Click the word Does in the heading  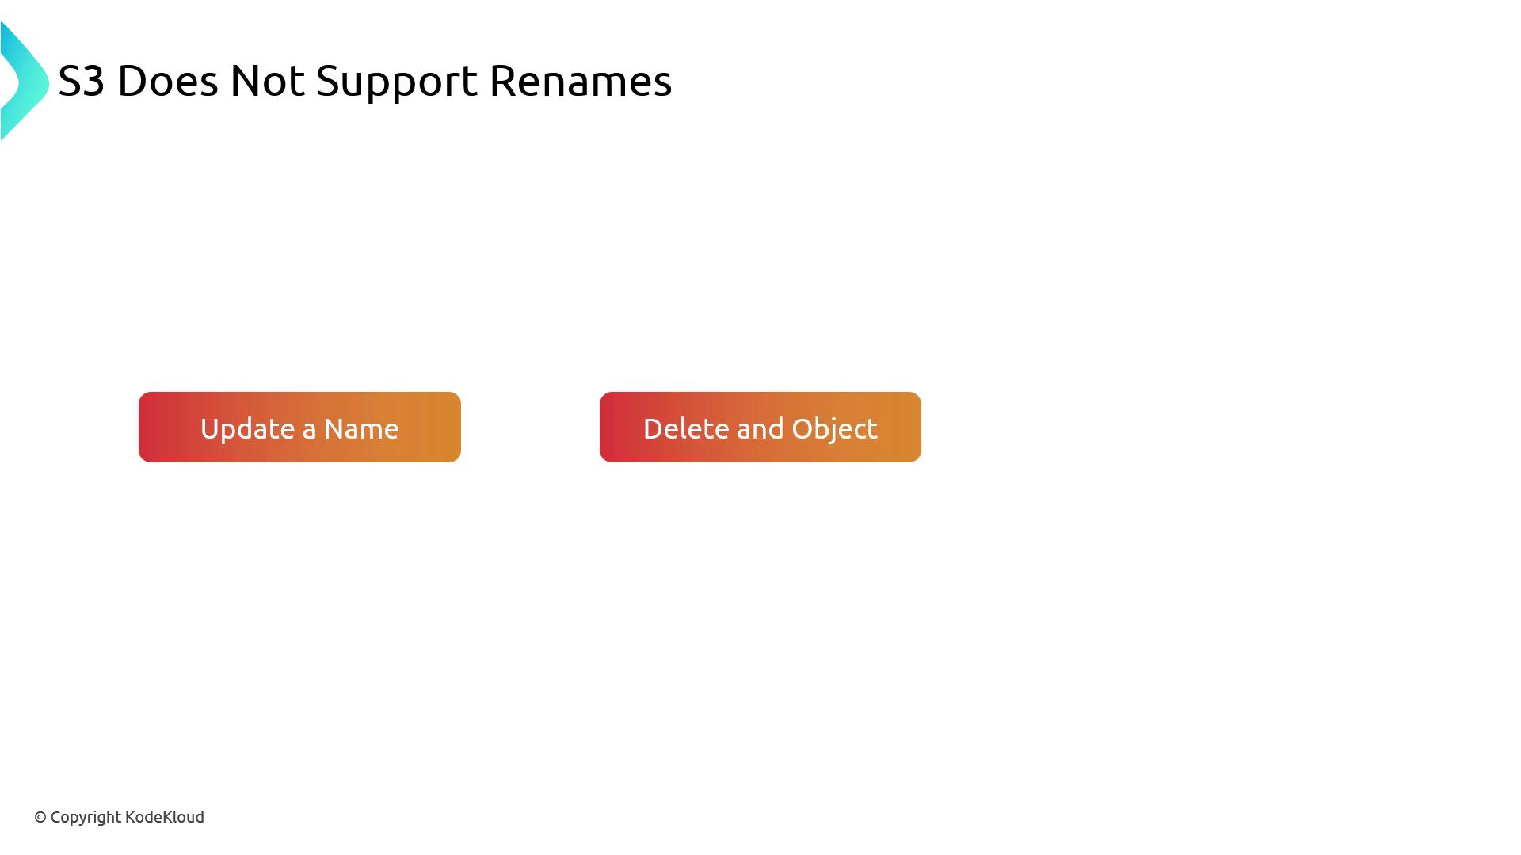tap(167, 81)
